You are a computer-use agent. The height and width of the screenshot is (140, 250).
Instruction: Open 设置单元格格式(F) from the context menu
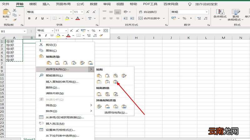[65, 130]
